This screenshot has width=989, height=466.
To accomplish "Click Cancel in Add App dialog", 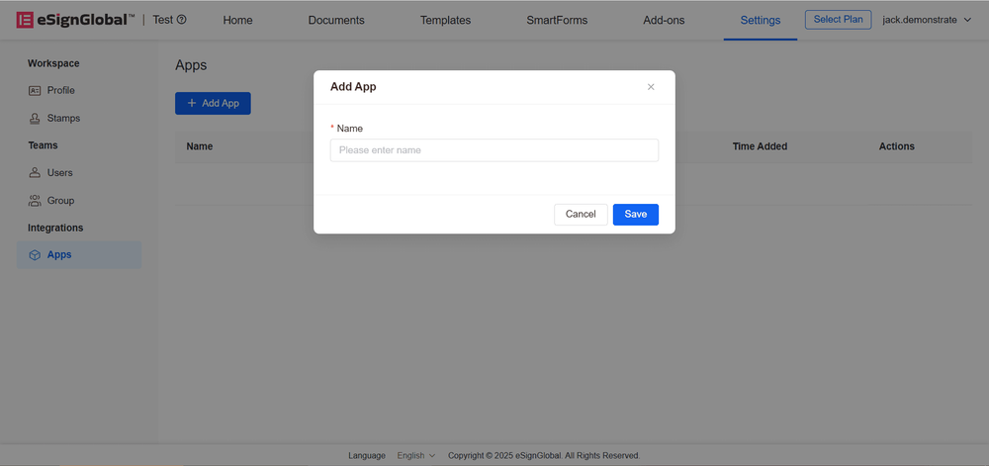I will 581,214.
